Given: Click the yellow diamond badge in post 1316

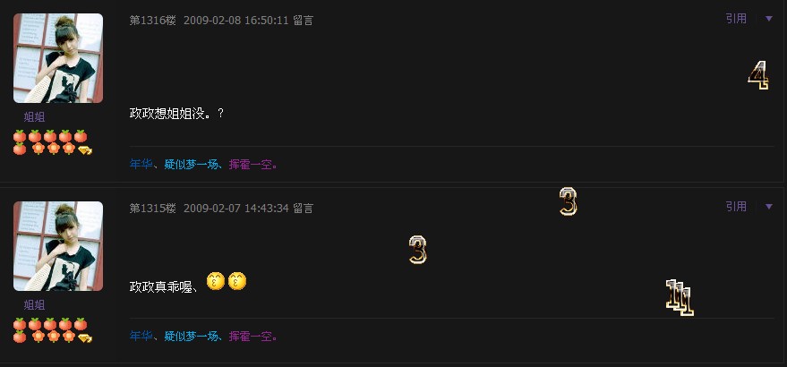Looking at the screenshot, I should tap(85, 149).
